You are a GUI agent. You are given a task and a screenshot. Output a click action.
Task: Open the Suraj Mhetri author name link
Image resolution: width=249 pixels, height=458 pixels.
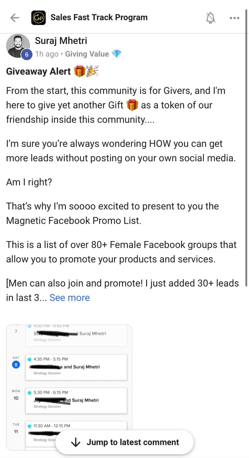61,41
